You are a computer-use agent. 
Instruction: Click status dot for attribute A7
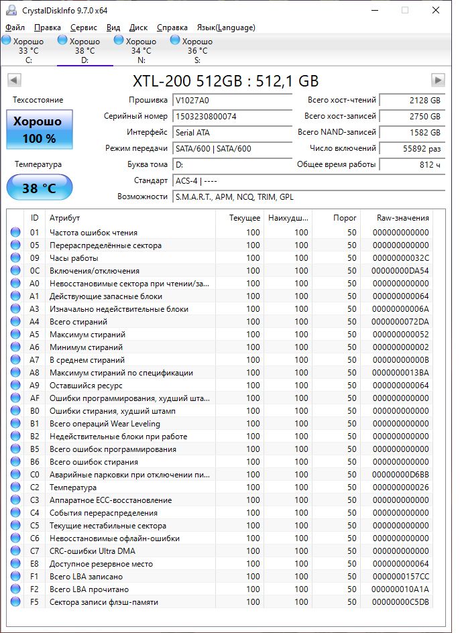click(x=15, y=359)
